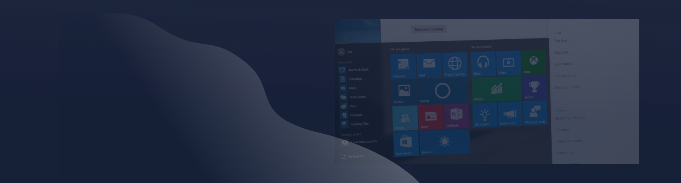
Task: Open the Money chart tile
Action: (496, 89)
